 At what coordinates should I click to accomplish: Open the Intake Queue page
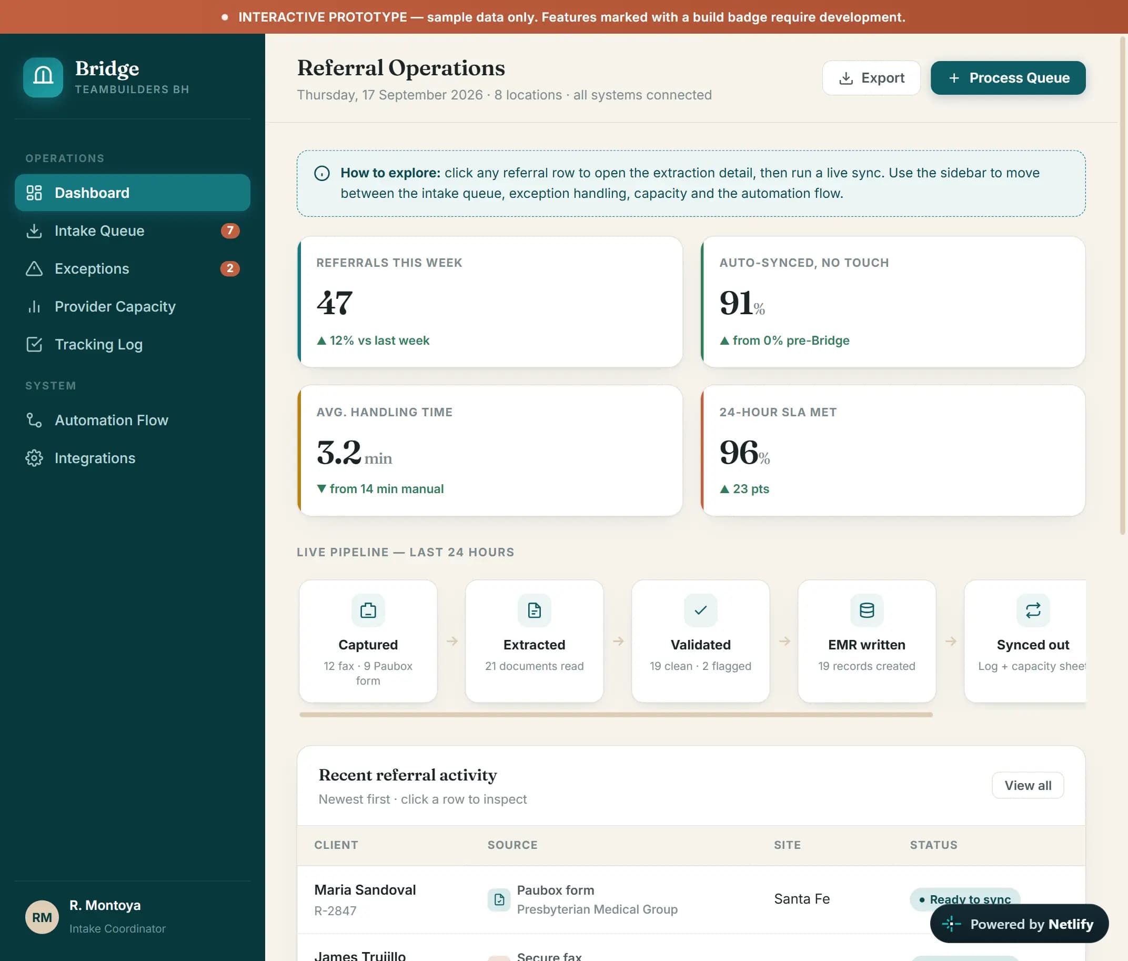[132, 231]
